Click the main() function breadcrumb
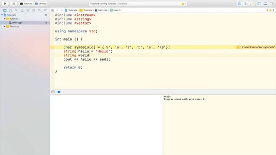The width and height of the screenshot is (276, 155). (116, 10)
